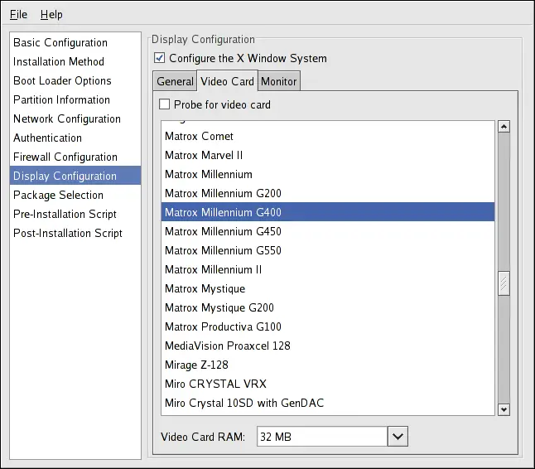Open Network Configuration section
Screen dimensions: 535x469
point(67,118)
